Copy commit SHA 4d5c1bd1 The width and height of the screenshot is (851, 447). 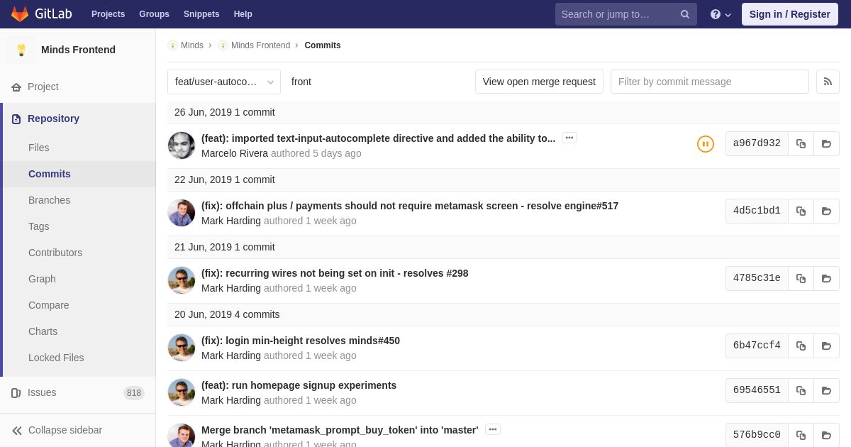(x=801, y=211)
